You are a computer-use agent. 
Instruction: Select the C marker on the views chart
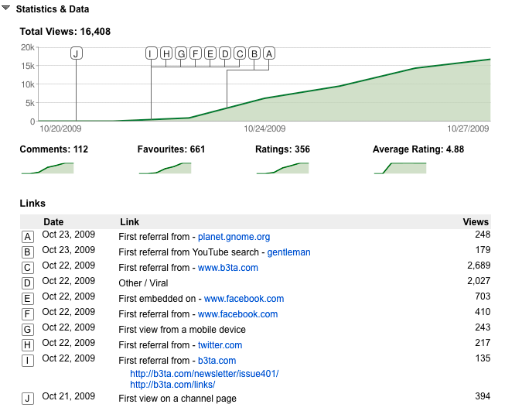[240, 53]
